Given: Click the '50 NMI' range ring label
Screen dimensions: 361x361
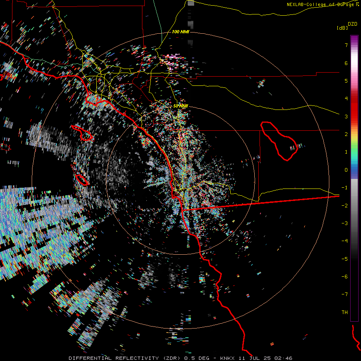Looking at the screenshot, I should (180, 106).
